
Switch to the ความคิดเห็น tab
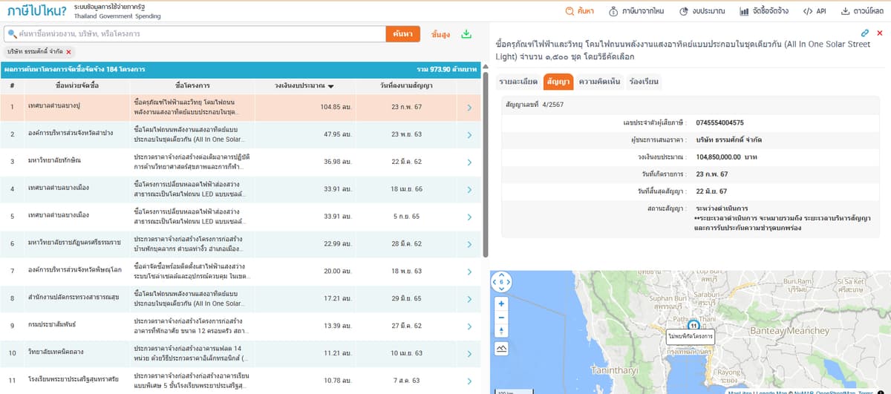tap(599, 82)
